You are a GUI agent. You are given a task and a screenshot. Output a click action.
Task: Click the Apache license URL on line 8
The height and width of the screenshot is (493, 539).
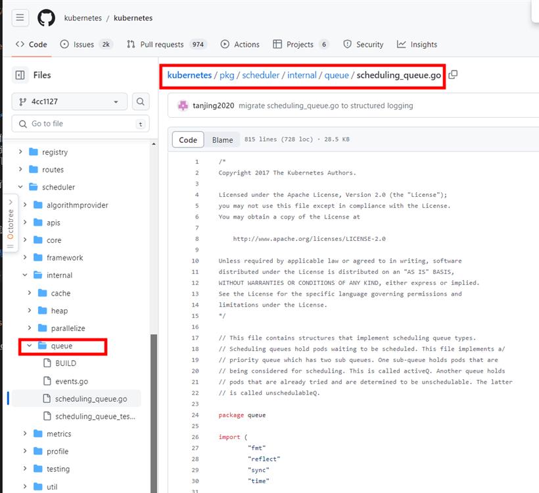[309, 238]
